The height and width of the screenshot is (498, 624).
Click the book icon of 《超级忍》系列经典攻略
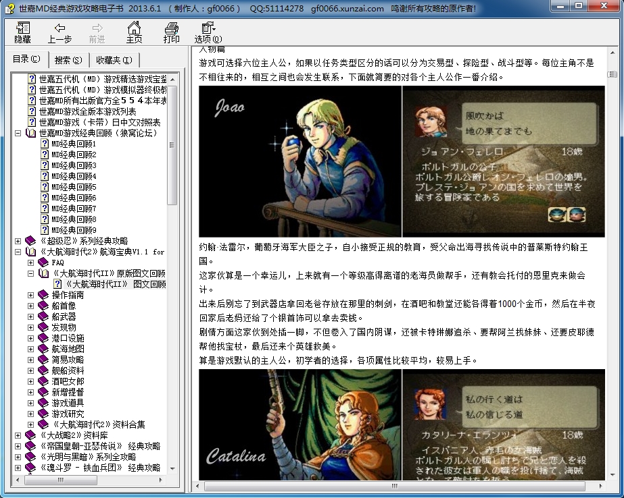tap(31, 240)
